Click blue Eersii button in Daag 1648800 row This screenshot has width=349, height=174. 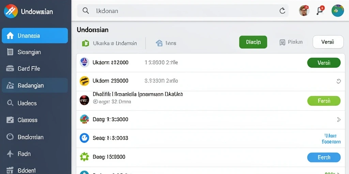[324, 157]
